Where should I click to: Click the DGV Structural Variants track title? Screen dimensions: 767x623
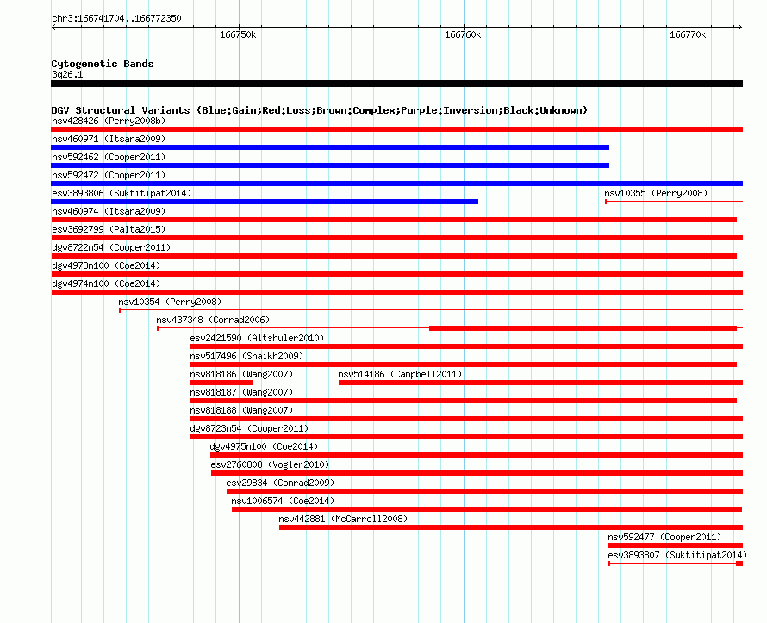click(320, 110)
